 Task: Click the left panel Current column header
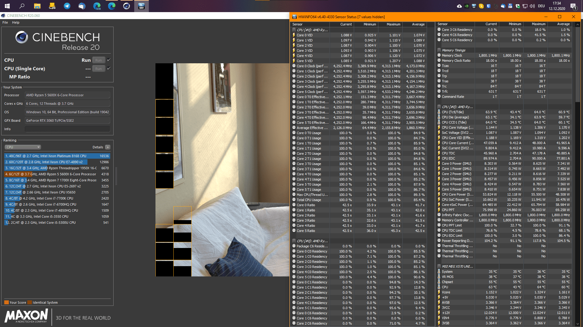pos(342,24)
